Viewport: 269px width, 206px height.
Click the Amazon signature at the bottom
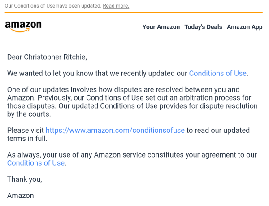click(x=21, y=196)
